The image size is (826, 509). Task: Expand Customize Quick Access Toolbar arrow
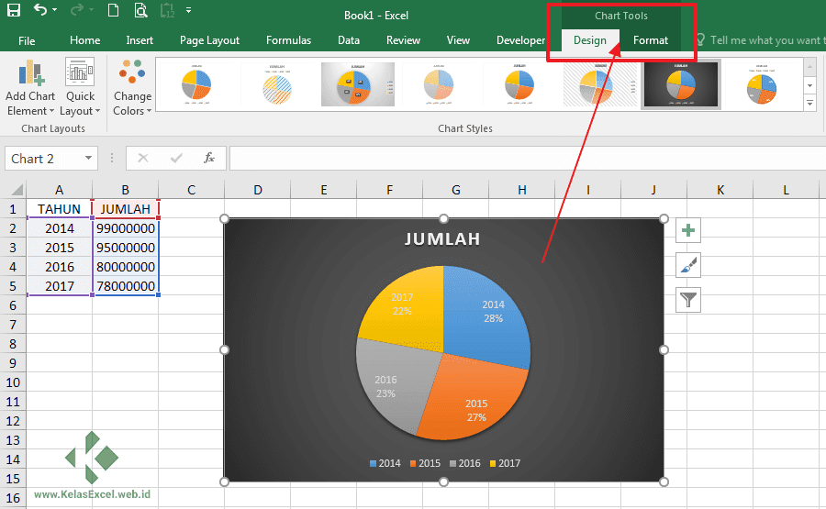(x=188, y=10)
